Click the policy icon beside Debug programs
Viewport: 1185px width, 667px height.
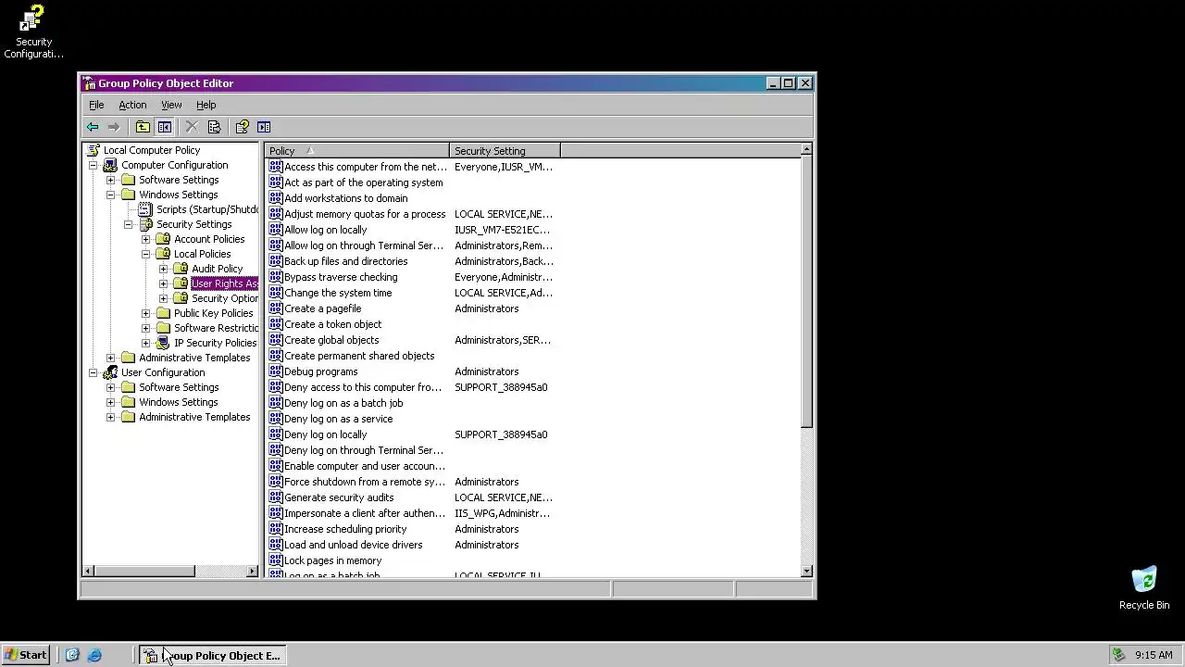276,371
